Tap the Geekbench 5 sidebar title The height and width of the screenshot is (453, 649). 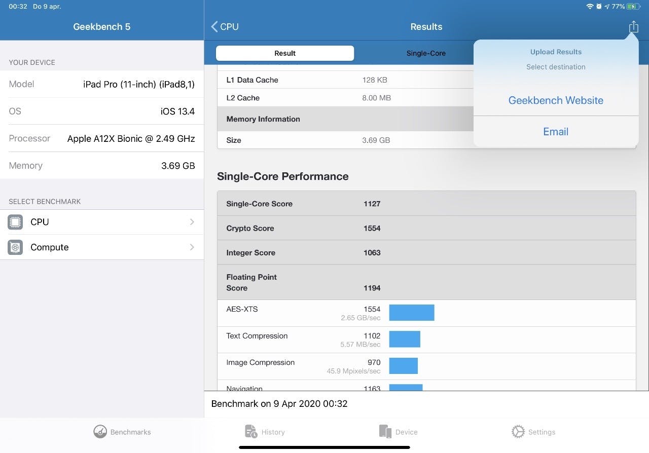pos(102,27)
